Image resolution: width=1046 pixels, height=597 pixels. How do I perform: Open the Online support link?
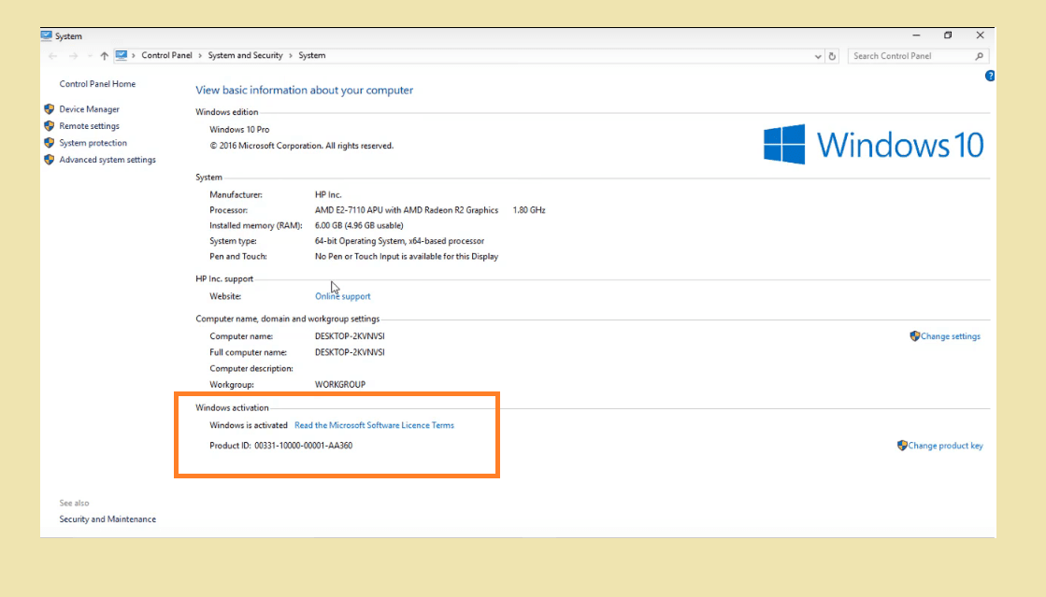pyautogui.click(x=342, y=295)
